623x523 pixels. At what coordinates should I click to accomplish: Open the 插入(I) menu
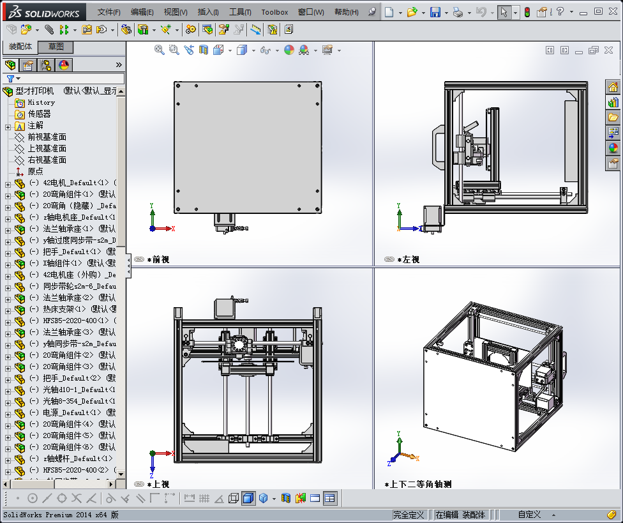pyautogui.click(x=208, y=12)
